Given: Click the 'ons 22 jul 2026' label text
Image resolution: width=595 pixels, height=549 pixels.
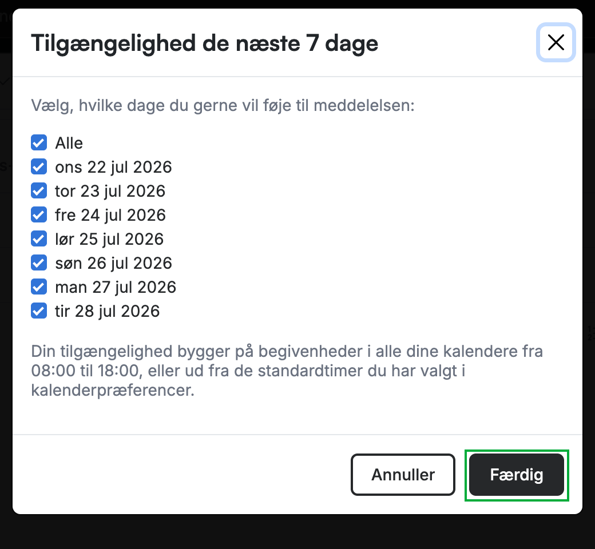Looking at the screenshot, I should (113, 168).
